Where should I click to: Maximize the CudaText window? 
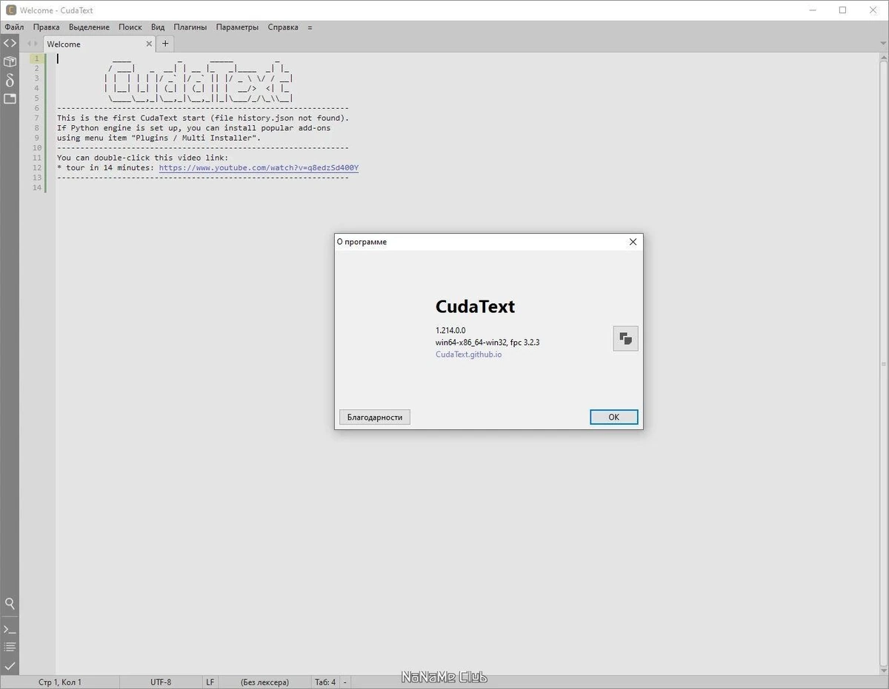tap(842, 10)
